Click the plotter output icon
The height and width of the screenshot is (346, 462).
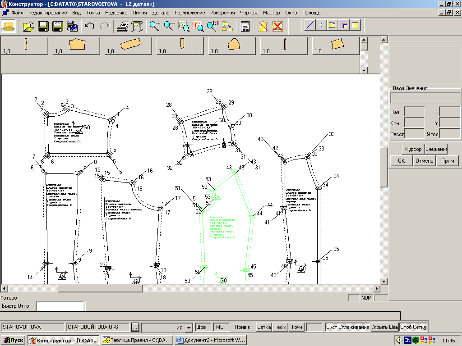pos(137,26)
